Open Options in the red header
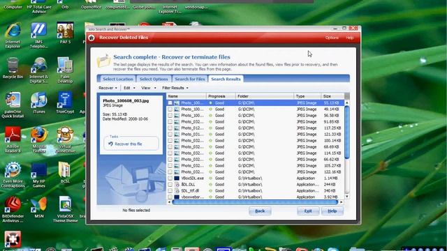The height and width of the screenshot is (251, 447). [x=332, y=38]
